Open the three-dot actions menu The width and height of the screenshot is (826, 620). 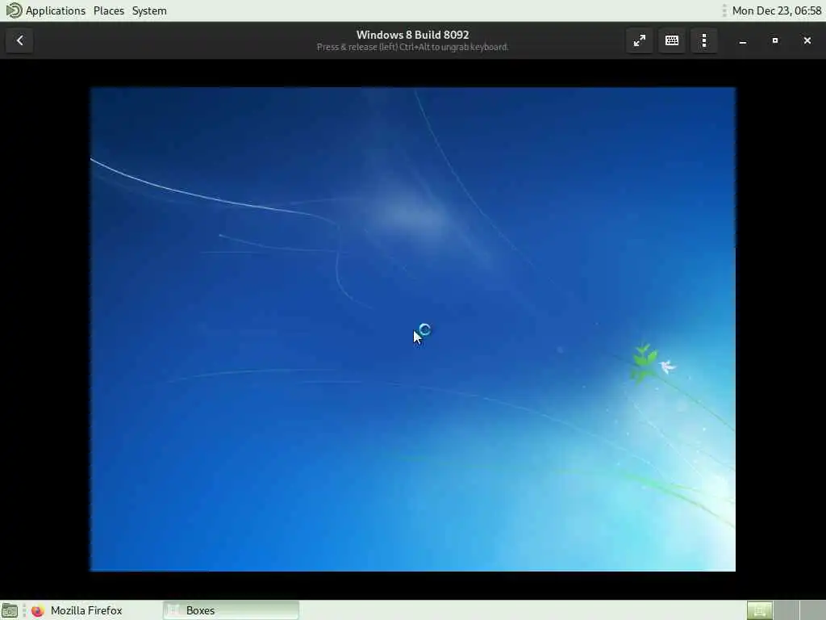point(704,40)
